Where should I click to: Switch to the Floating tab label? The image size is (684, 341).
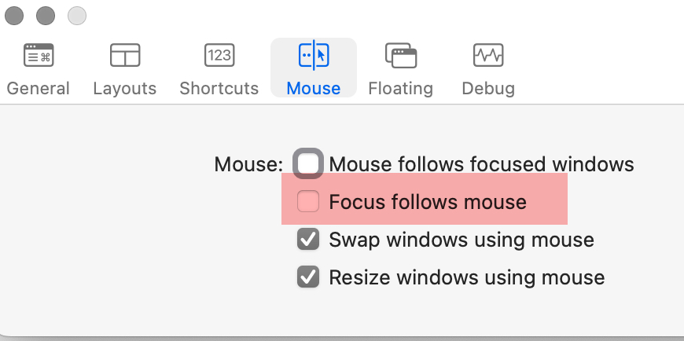coord(400,89)
